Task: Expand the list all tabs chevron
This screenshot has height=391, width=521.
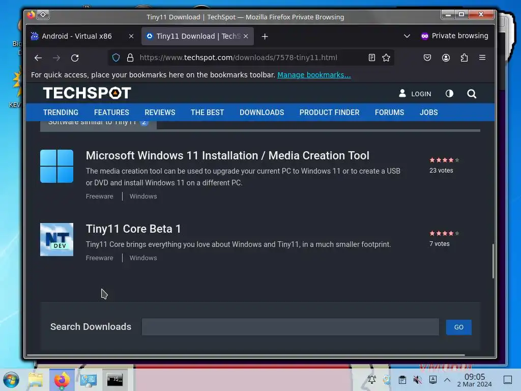Action: click(x=407, y=36)
